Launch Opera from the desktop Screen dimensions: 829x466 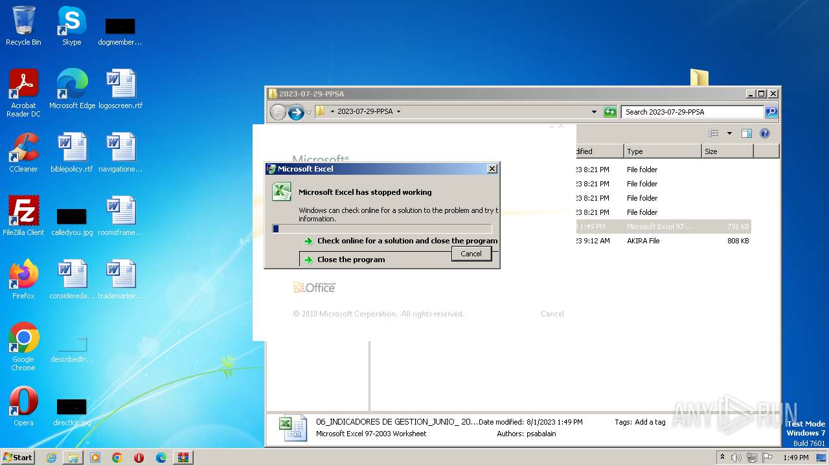tap(23, 406)
